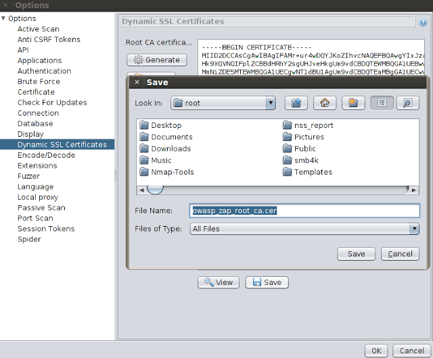Collapse the Options tree root node
Viewport: 433px width, 358px height.
coord(3,18)
